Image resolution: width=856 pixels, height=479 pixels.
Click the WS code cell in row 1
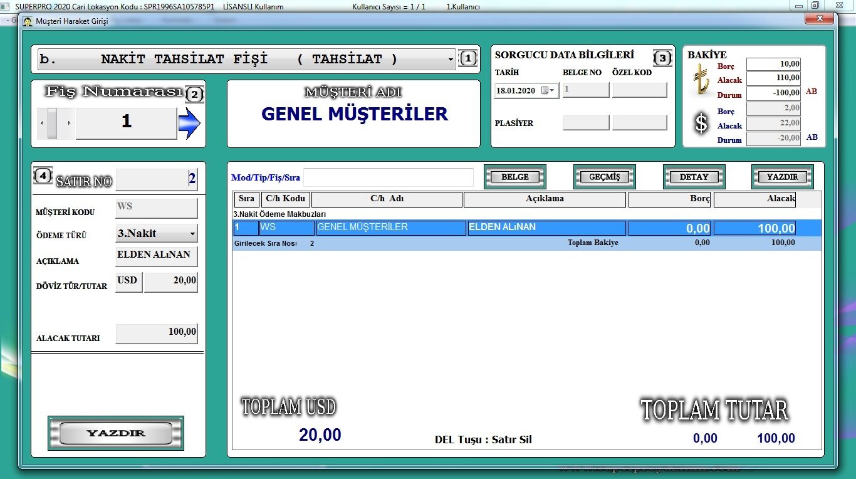tap(287, 228)
